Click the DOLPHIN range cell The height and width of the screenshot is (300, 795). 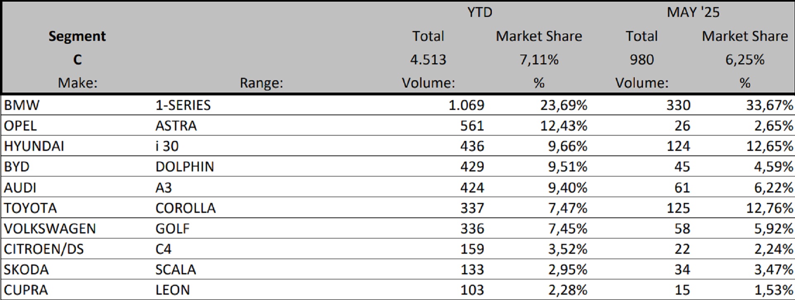tap(185, 167)
